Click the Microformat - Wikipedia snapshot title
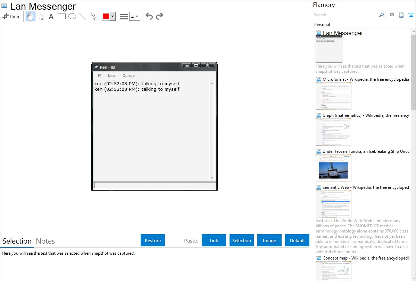This screenshot has height=281, width=416. click(x=366, y=79)
